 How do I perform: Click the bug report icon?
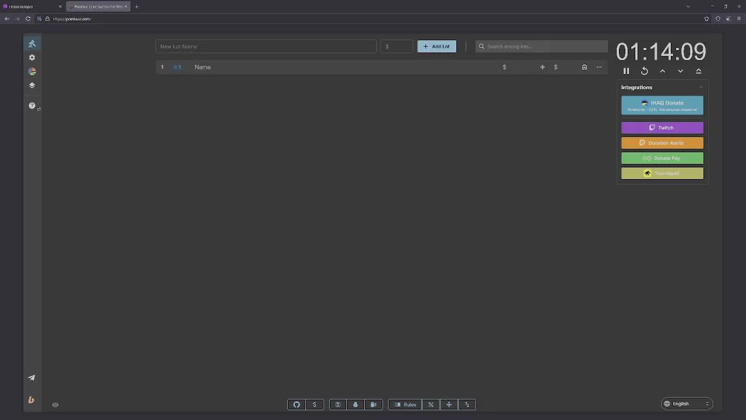[356, 405]
